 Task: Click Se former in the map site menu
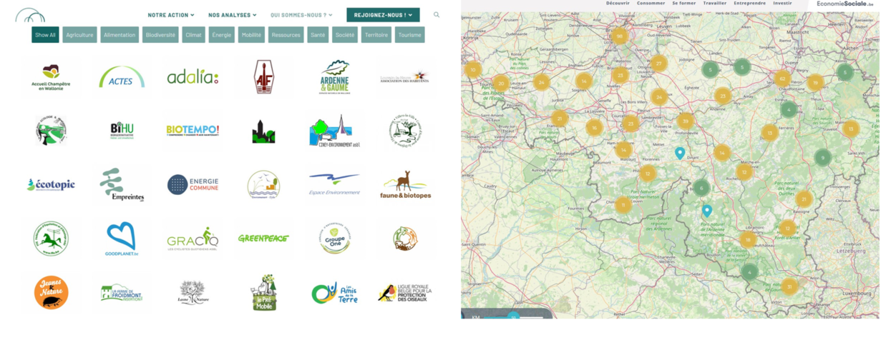pos(684,4)
